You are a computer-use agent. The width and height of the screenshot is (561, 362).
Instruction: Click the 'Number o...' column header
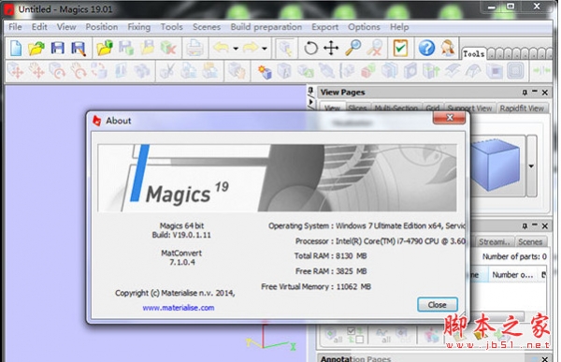[x=512, y=275]
